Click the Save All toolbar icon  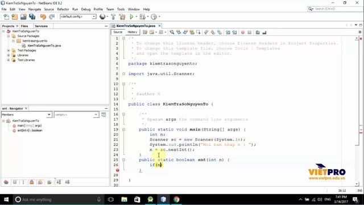32,17
